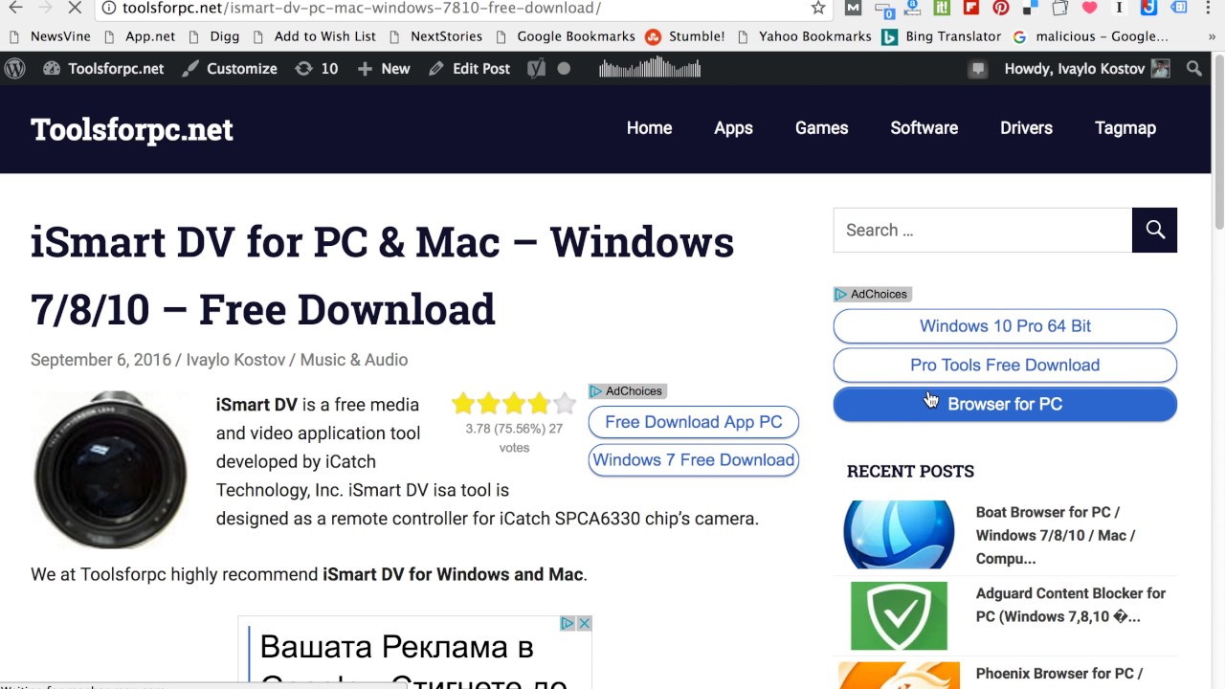Open the Software nav item
This screenshot has height=689, width=1225.
924,128
